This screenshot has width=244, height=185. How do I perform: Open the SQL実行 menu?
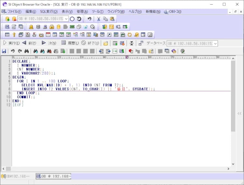click(48, 11)
